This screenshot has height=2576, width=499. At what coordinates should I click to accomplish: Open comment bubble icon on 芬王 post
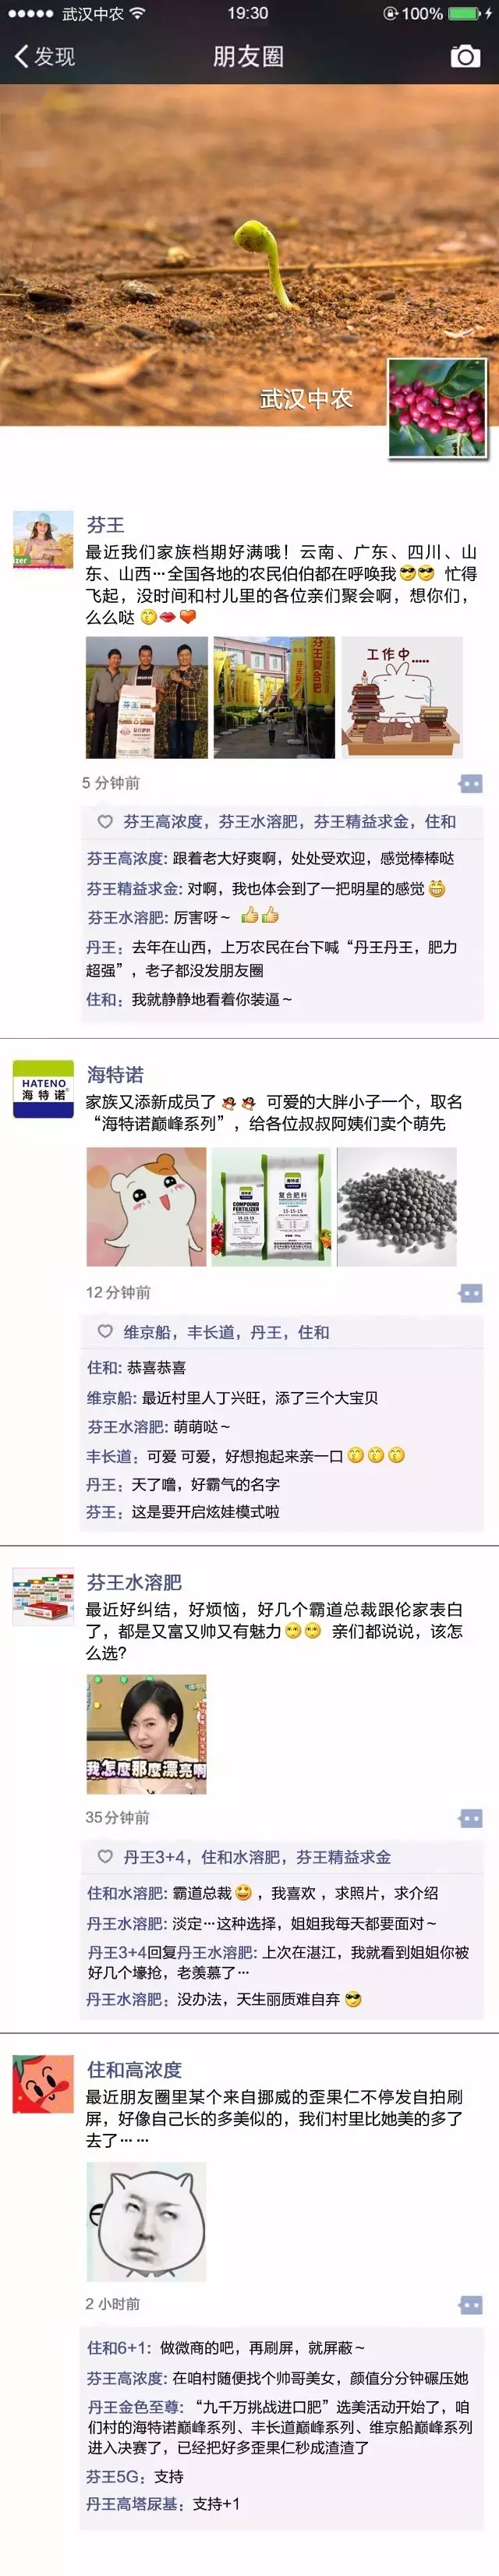point(470,783)
